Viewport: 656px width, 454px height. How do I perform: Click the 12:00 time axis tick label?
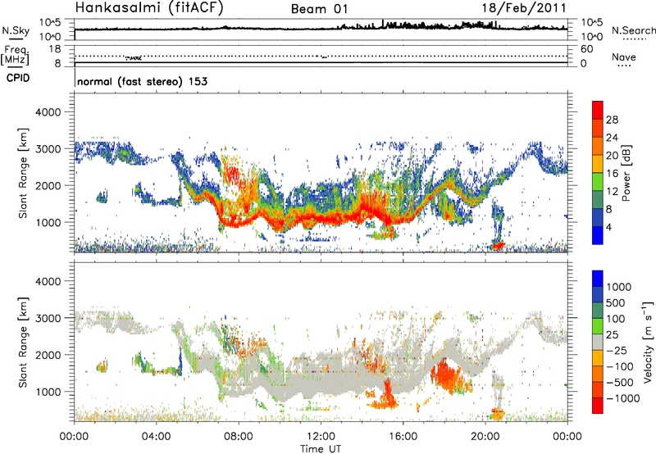321,437
